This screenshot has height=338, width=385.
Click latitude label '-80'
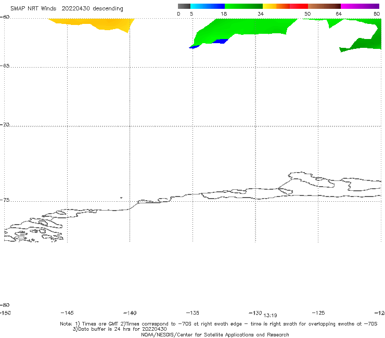5,305
